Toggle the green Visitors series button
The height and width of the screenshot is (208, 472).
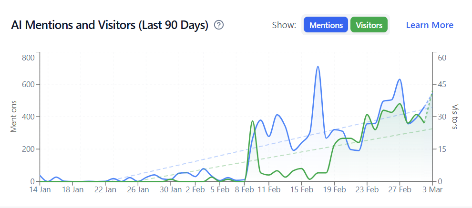(369, 25)
